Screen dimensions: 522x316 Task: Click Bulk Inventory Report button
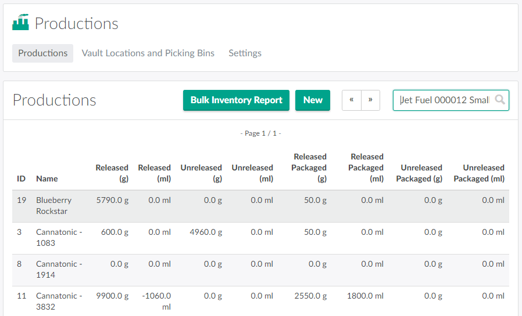coord(236,100)
